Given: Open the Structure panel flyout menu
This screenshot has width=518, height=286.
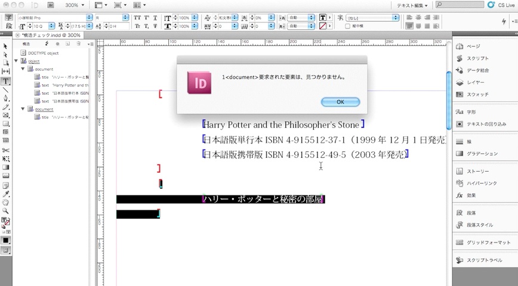Looking at the screenshot, I should pos(90,44).
